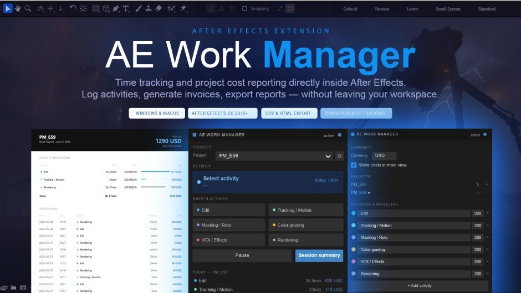Switch activity to VFX / Effects button
This screenshot has height=293, width=521.
pyautogui.click(x=228, y=240)
